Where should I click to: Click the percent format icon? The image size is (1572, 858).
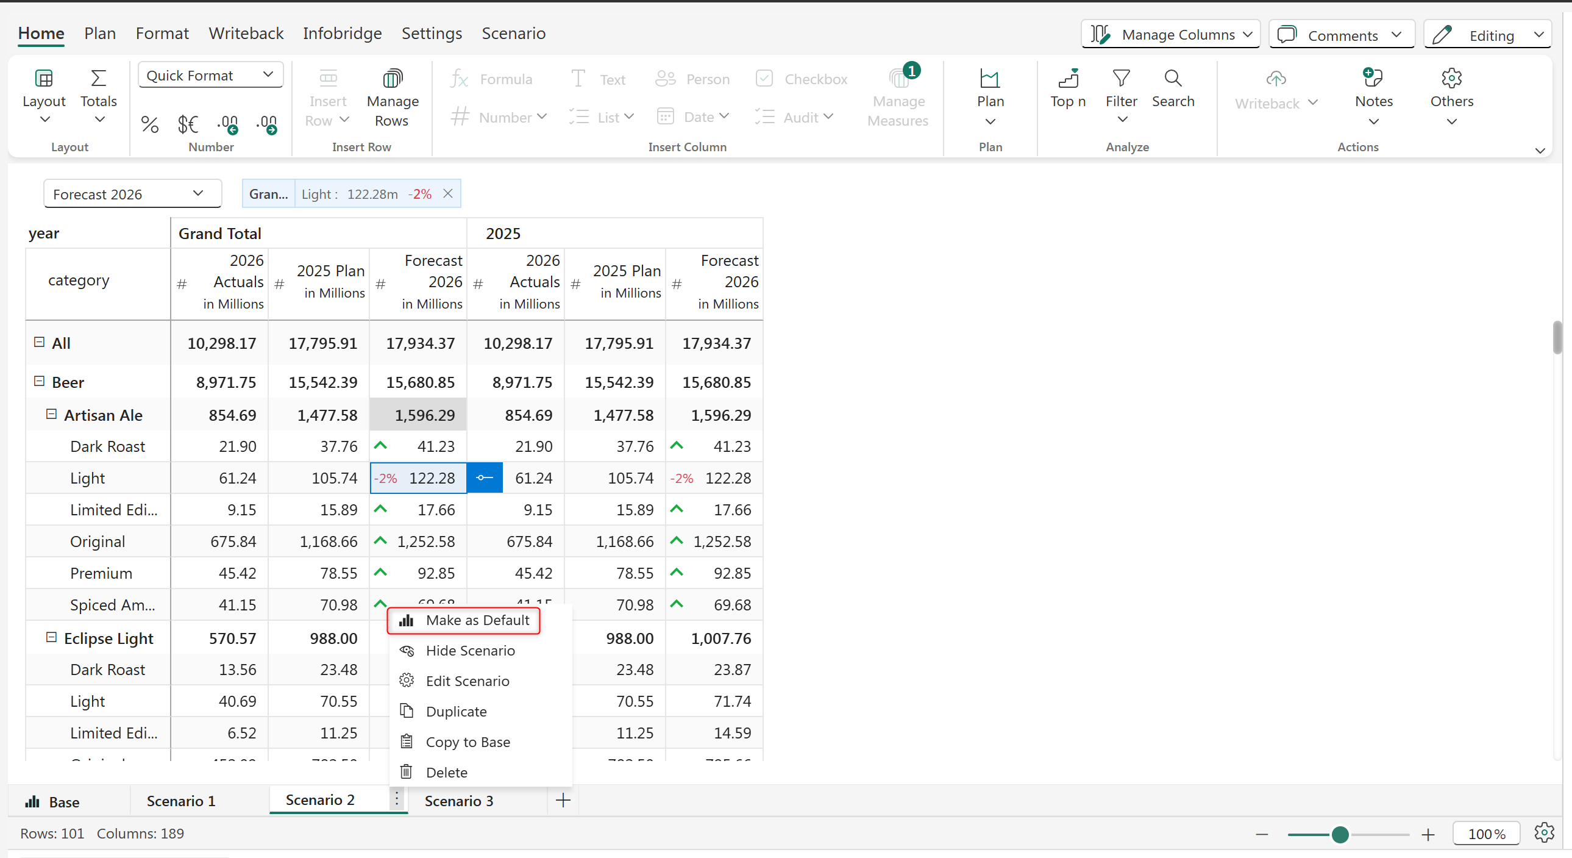pos(149,124)
